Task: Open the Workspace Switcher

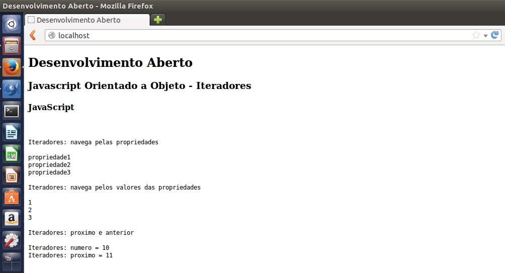Action: point(12,261)
